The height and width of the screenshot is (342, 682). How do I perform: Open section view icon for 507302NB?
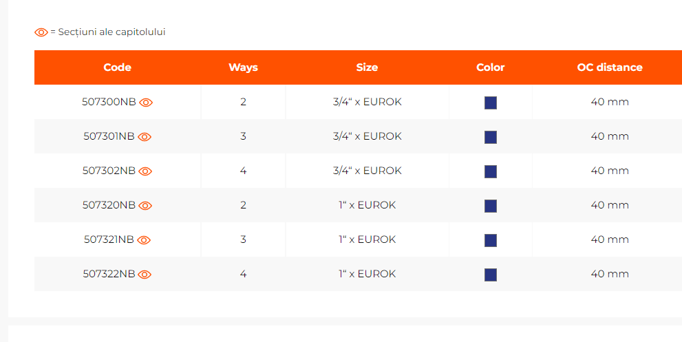(x=145, y=171)
